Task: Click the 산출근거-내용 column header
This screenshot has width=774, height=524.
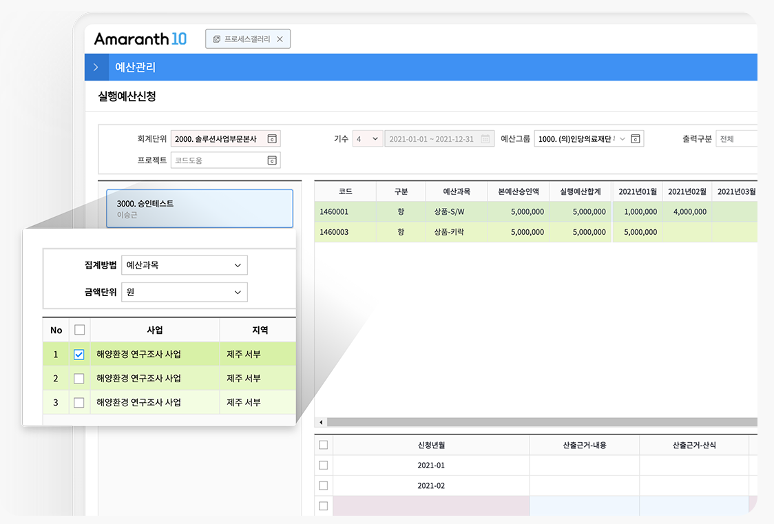Action: 585,445
